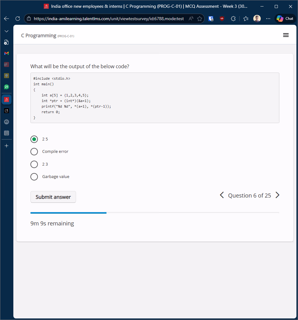This screenshot has height=320, width=298.
Task: Open the Gmail tab in vertical sidebar
Action: pos(7,53)
